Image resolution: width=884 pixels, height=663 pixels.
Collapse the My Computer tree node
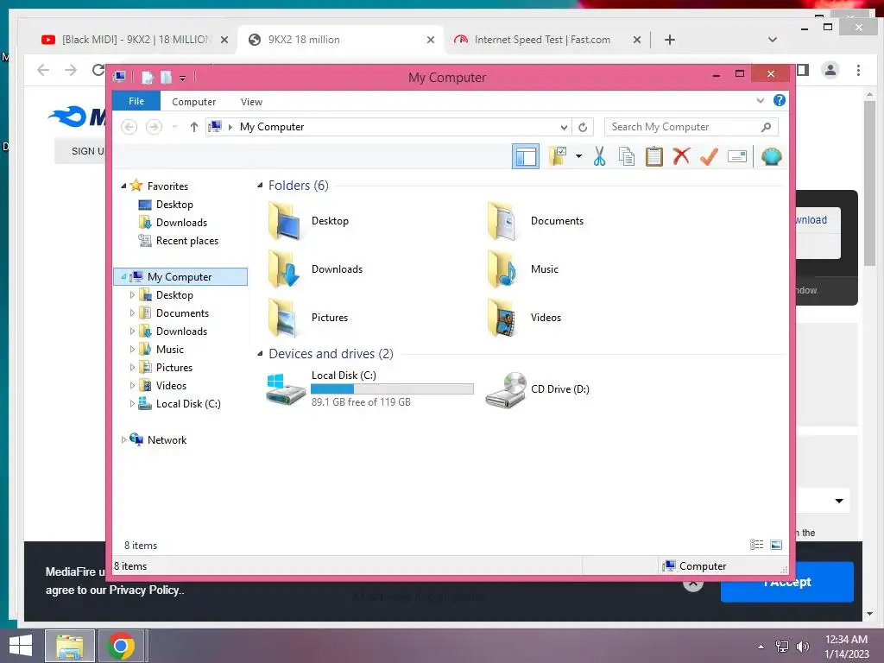[x=123, y=277]
